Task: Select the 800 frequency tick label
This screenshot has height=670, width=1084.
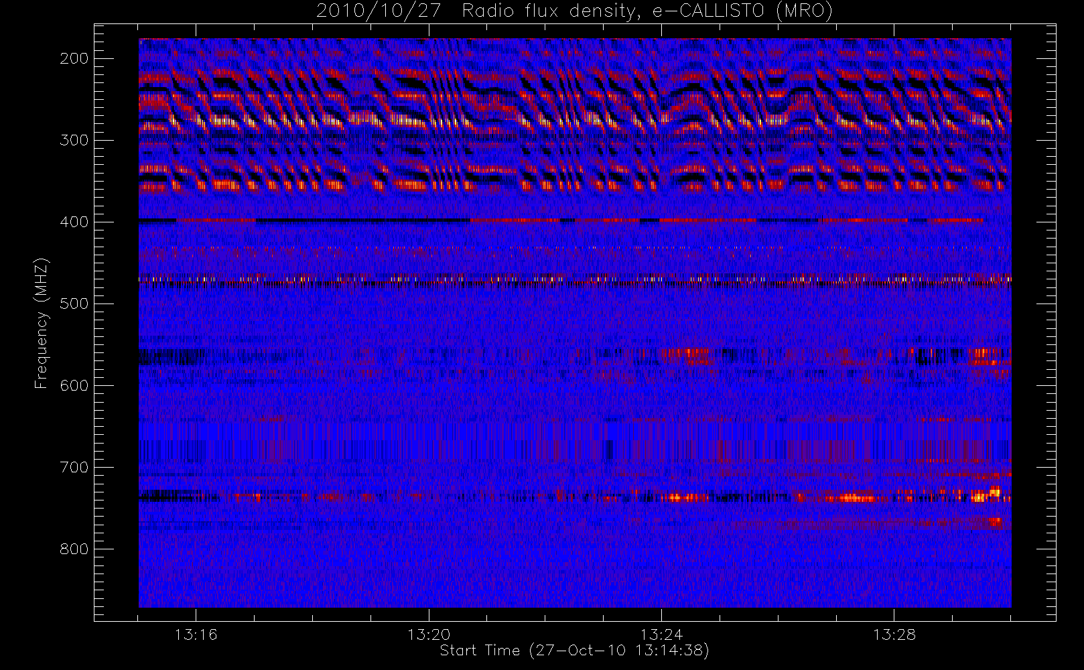Action: click(x=74, y=549)
